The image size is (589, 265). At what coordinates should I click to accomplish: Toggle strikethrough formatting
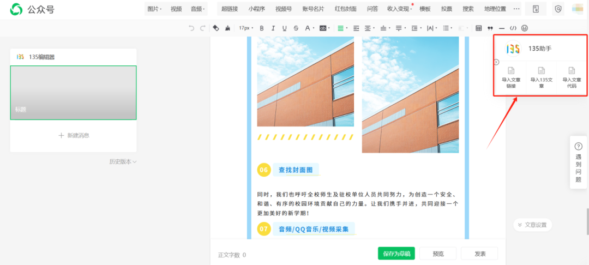click(x=296, y=28)
